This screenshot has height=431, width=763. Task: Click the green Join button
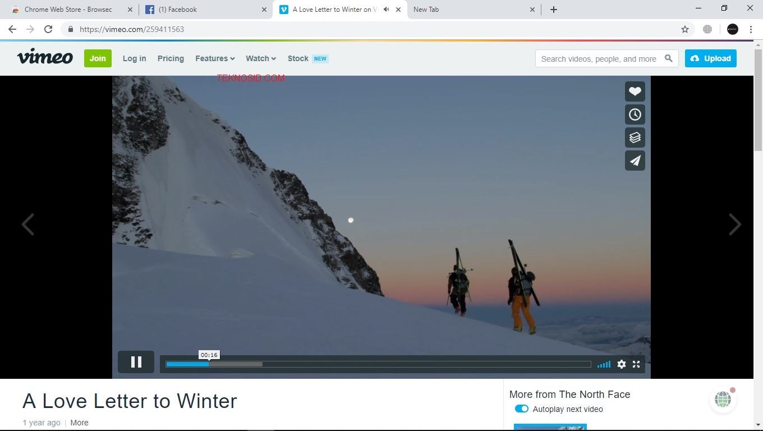[98, 58]
